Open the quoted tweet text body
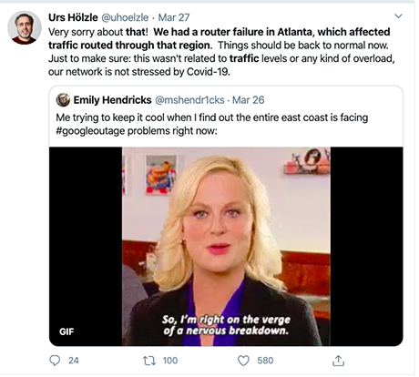419x377 pixels. point(212,124)
